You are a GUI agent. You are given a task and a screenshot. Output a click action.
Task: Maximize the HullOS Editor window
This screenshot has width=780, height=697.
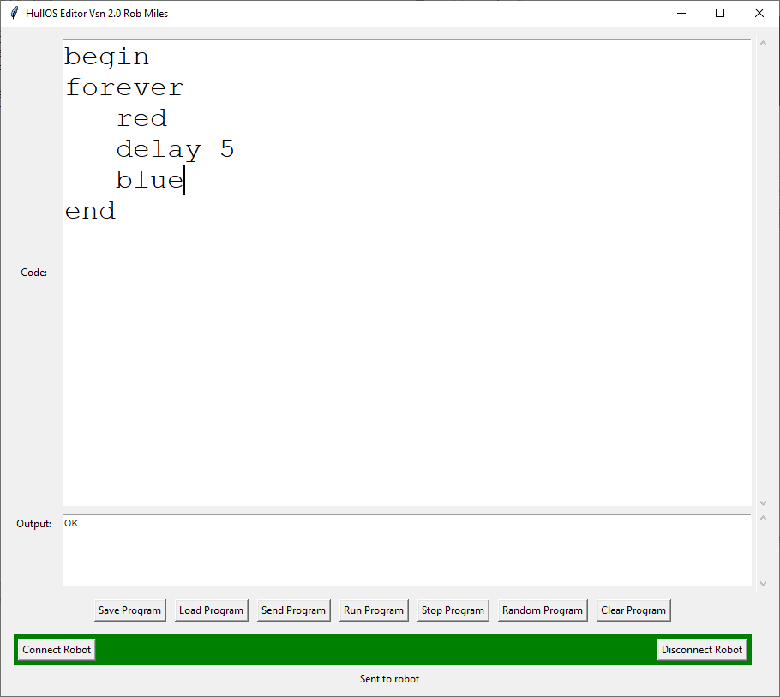(720, 14)
